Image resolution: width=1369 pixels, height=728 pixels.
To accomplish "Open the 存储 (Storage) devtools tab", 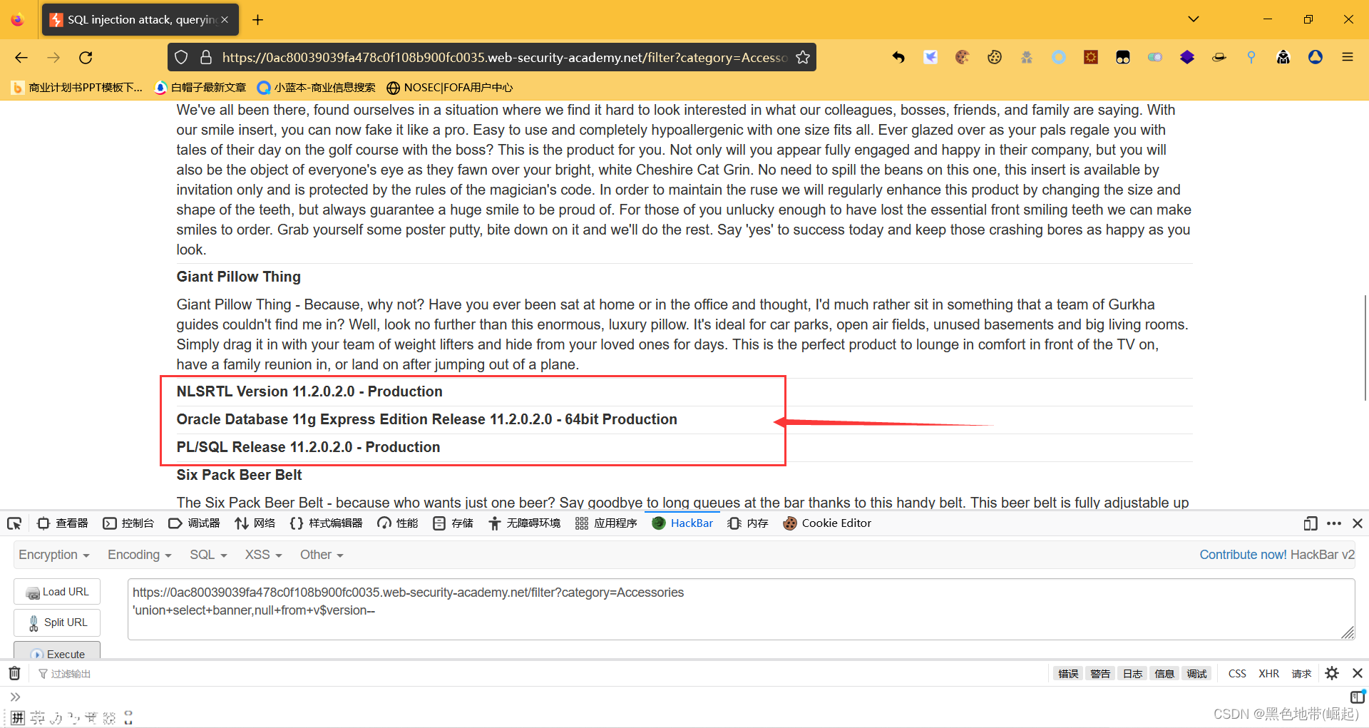I will pyautogui.click(x=453, y=523).
